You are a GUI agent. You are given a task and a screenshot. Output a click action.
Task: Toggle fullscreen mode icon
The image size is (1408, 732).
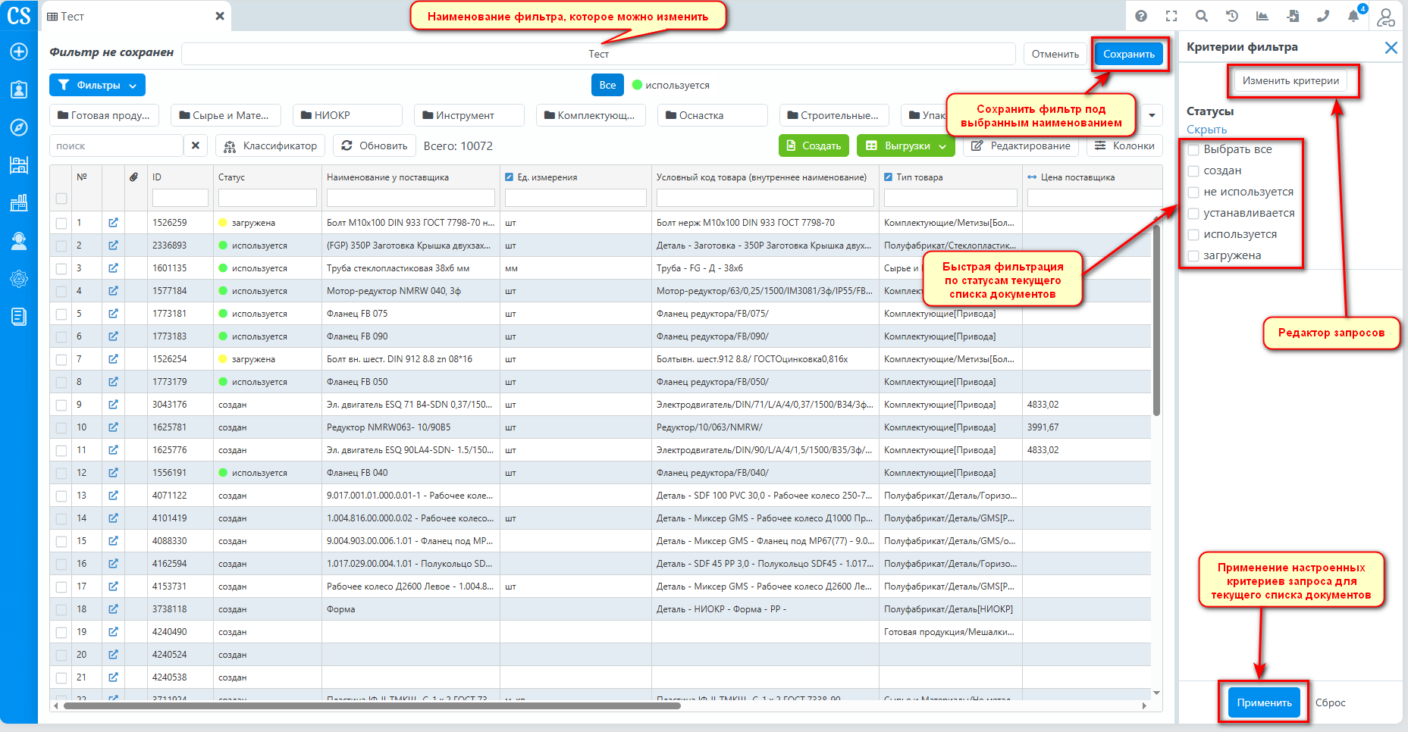coord(1171,16)
